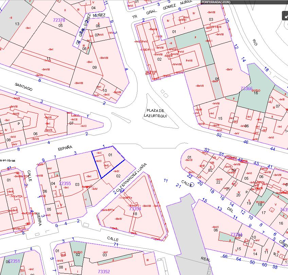Click the PLAZA DE LAZURTEGUI label

[156, 113]
